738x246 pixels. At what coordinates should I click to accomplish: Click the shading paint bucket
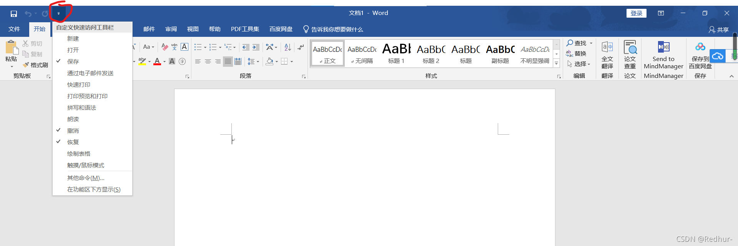pos(270,61)
